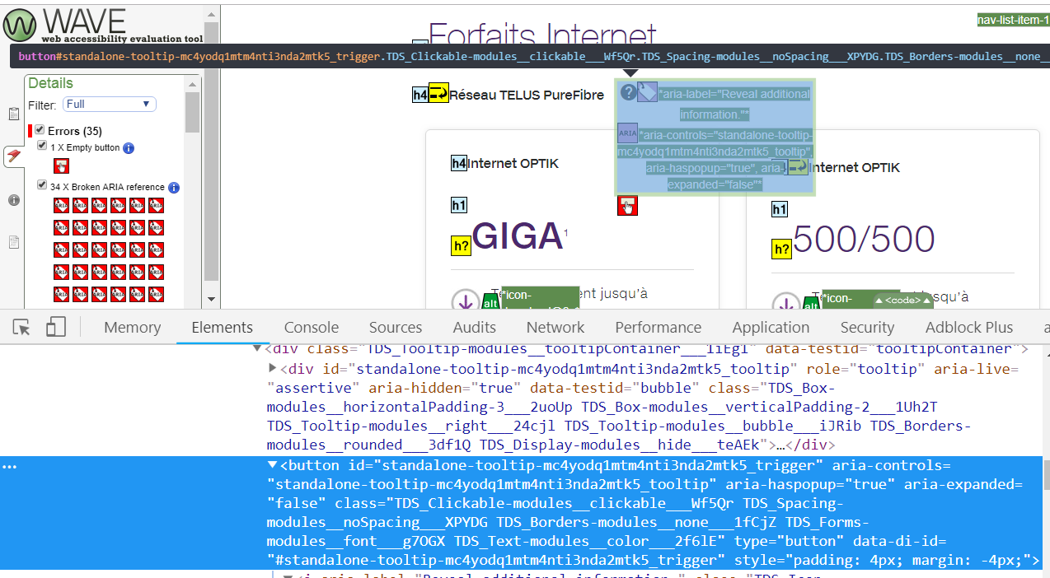
Task: Click question mark tooltip trigger icon
Action: point(628,92)
